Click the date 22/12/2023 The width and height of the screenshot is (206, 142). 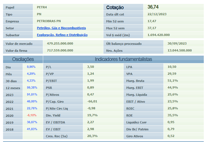[x=157, y=14]
